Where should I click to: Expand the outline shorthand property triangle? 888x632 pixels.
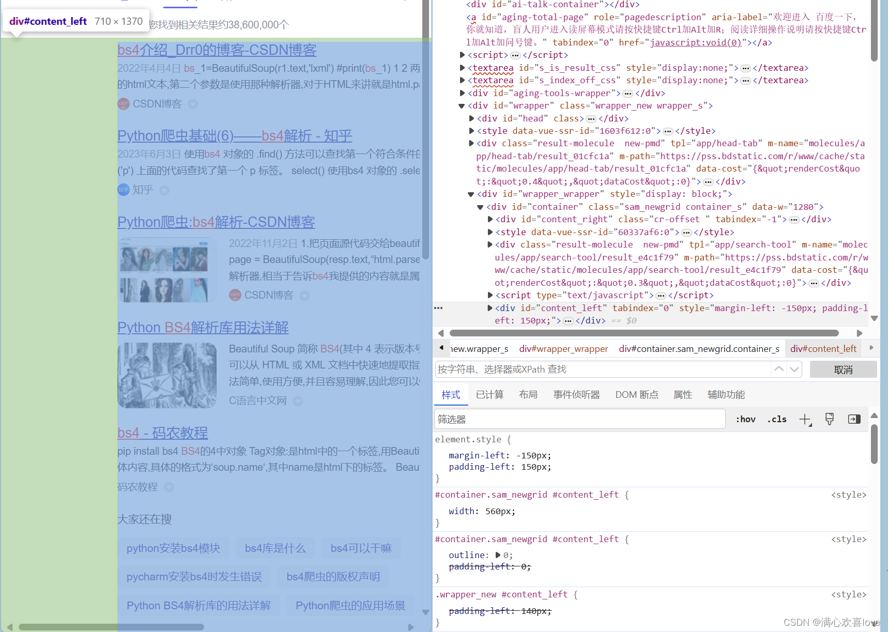coord(498,555)
